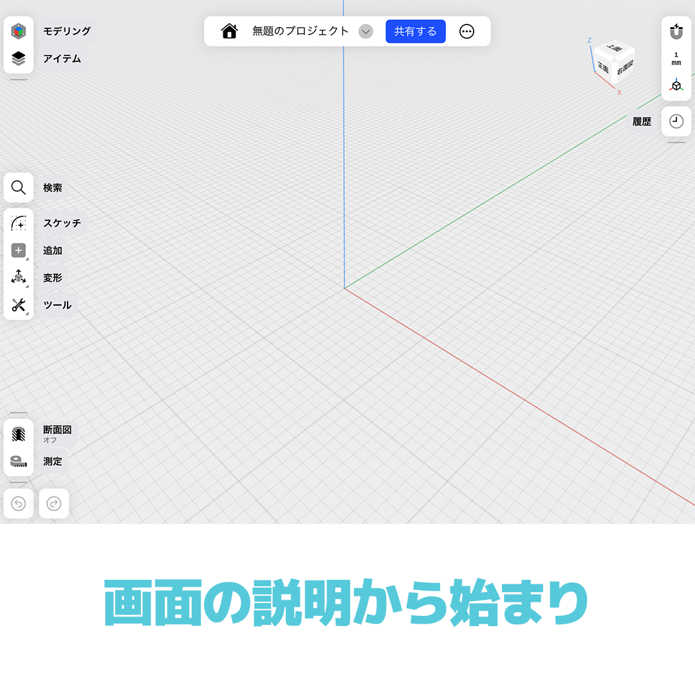Select the Measure tape icon
This screenshot has width=695, height=695.
click(x=18, y=461)
